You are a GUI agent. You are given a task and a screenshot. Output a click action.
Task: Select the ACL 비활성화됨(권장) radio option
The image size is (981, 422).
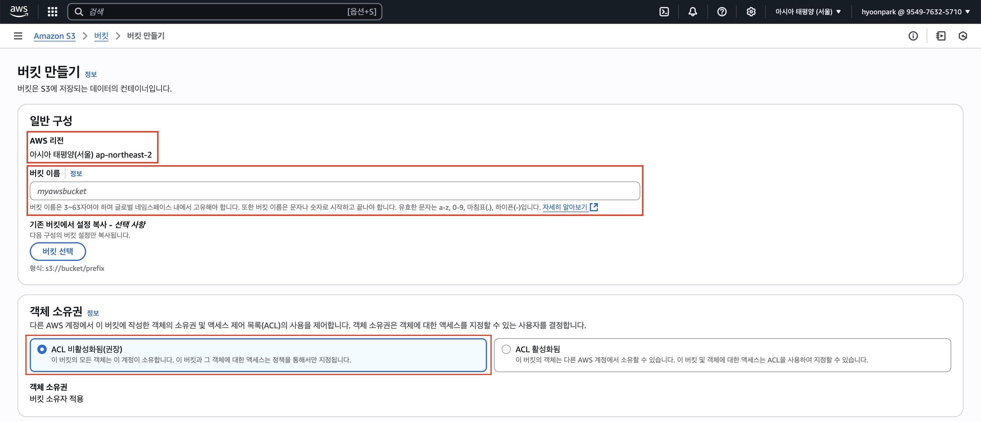(42, 349)
